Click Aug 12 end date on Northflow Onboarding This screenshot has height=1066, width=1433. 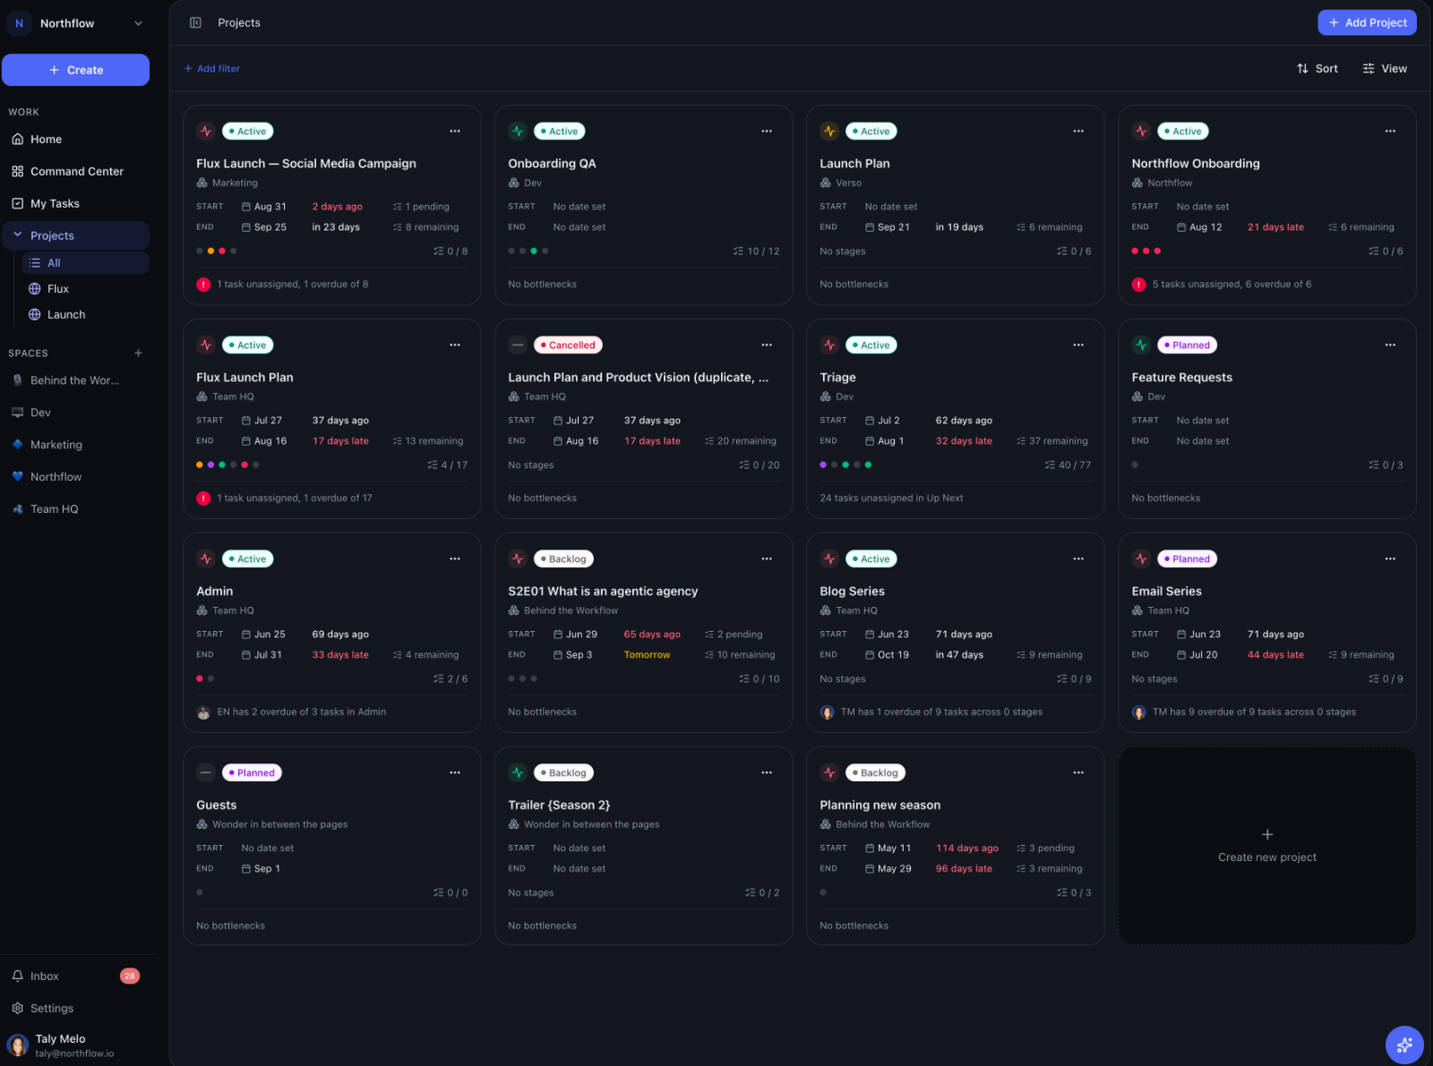click(1199, 226)
